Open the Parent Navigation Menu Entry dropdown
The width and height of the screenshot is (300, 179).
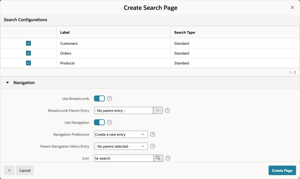click(121, 146)
